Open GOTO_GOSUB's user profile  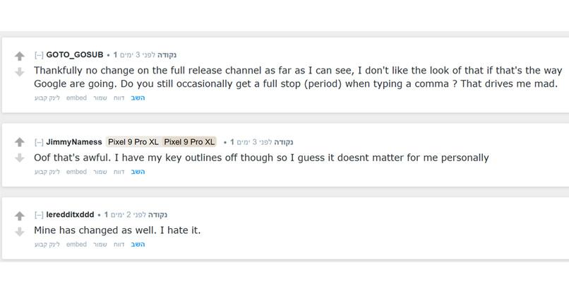tap(75, 55)
